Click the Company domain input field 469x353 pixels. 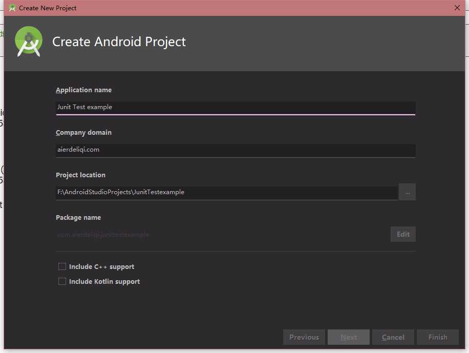pyautogui.click(x=236, y=150)
